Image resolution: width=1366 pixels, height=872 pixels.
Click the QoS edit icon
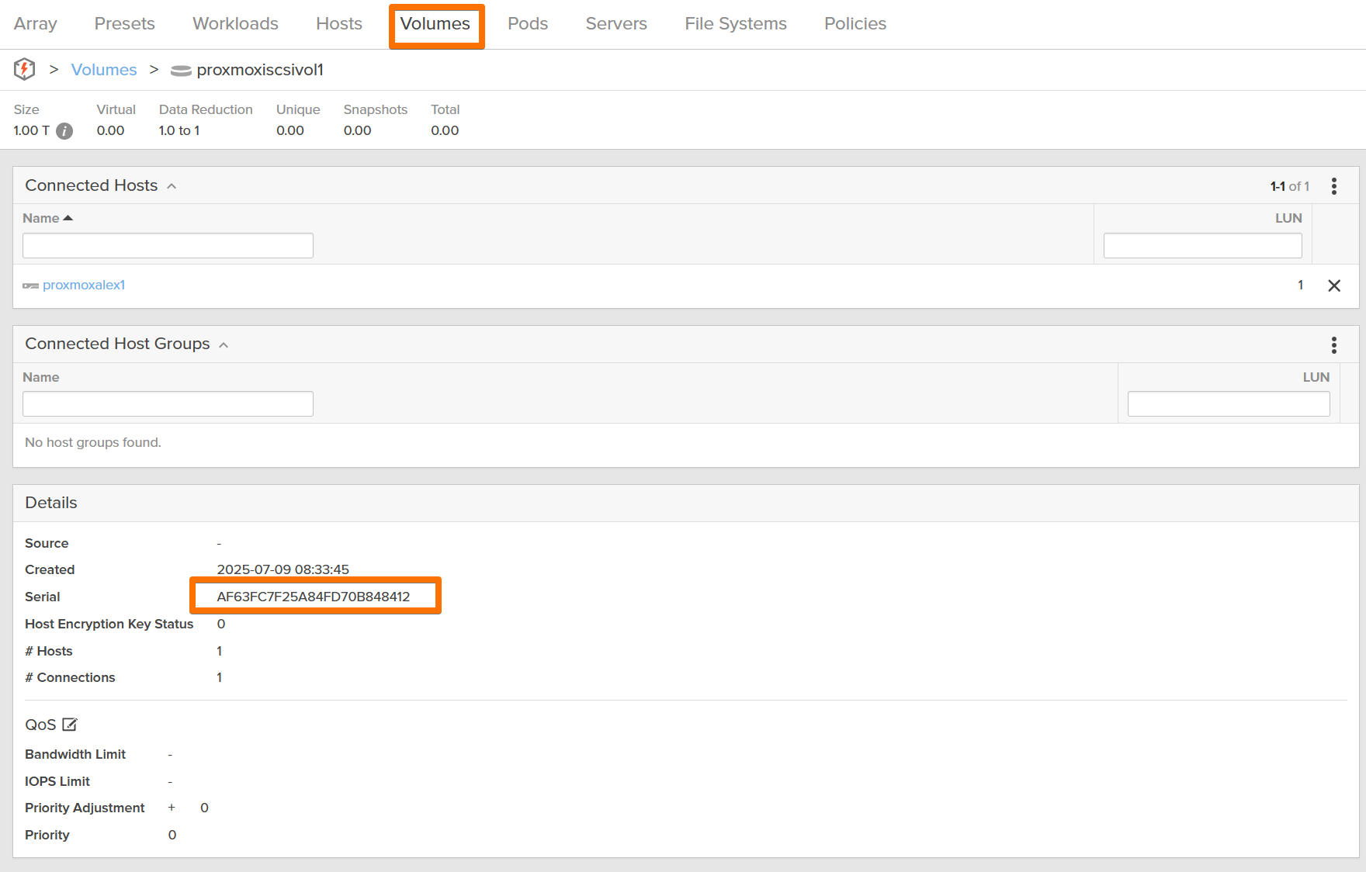pos(70,725)
